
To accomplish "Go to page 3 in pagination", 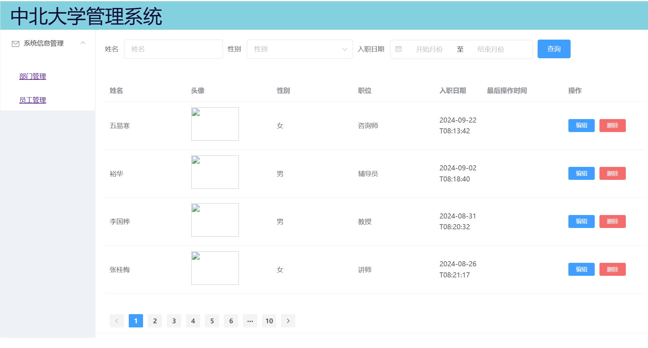I will pyautogui.click(x=174, y=321).
